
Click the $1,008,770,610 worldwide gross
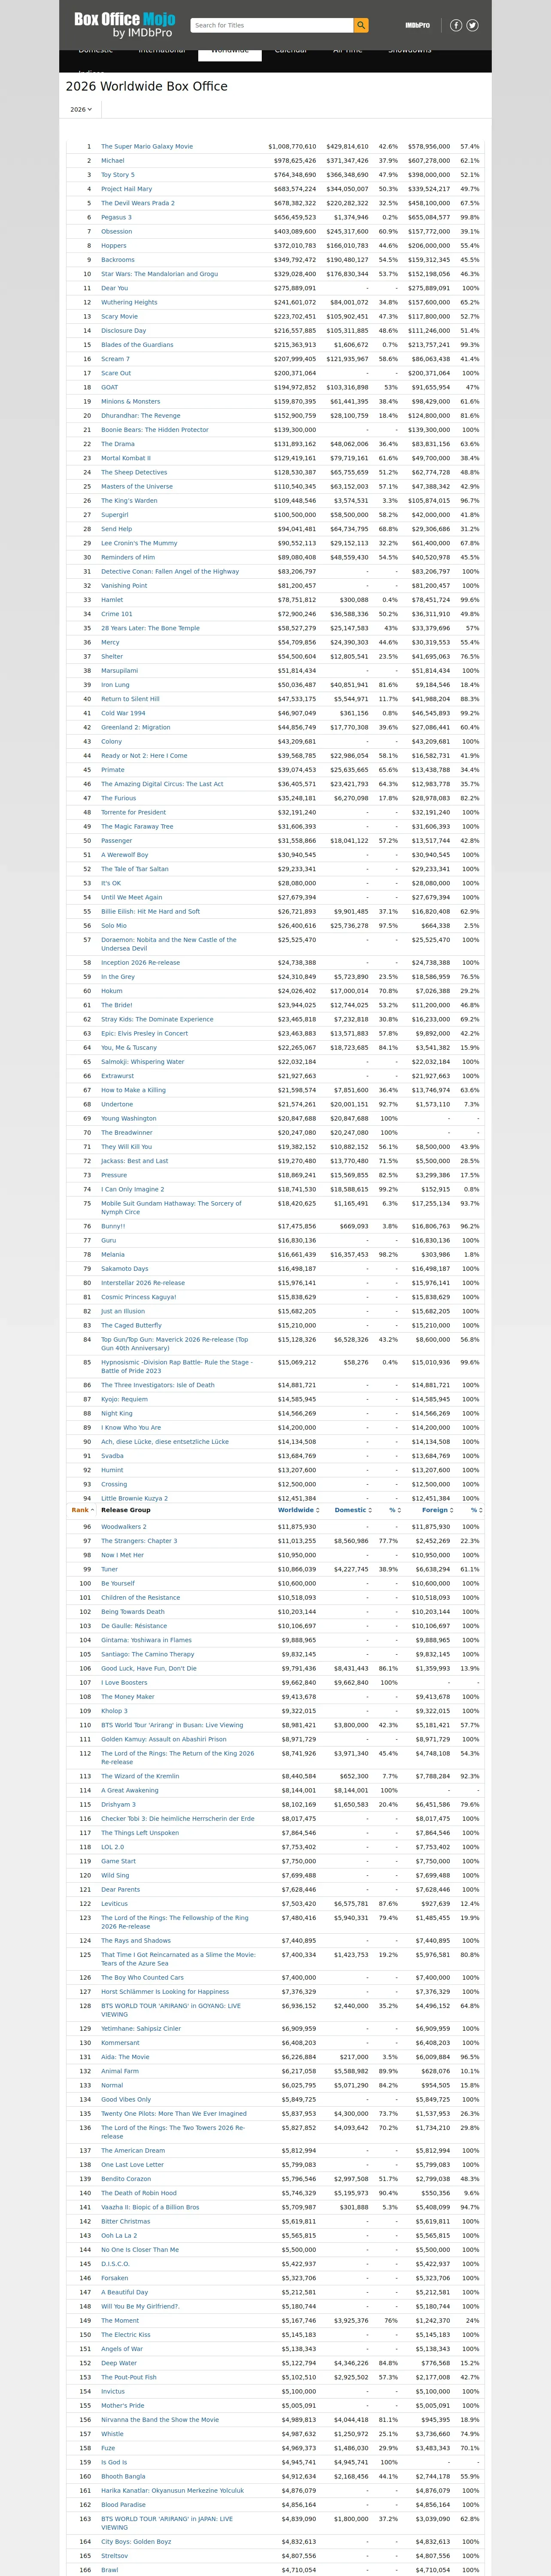point(292,146)
